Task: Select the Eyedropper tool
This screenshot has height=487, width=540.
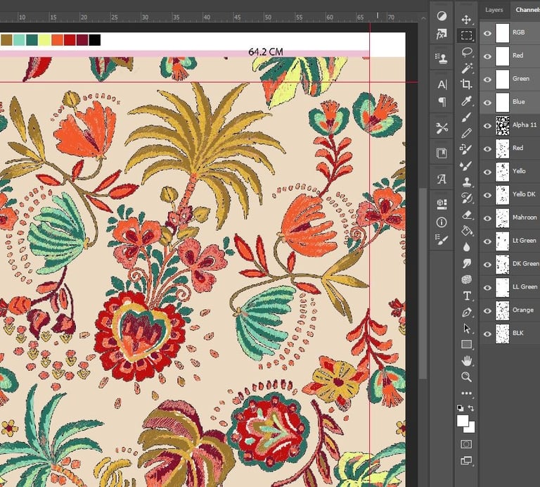Action: [466, 101]
